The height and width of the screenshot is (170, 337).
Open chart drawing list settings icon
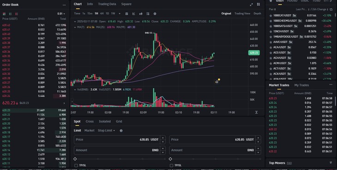(148, 13)
